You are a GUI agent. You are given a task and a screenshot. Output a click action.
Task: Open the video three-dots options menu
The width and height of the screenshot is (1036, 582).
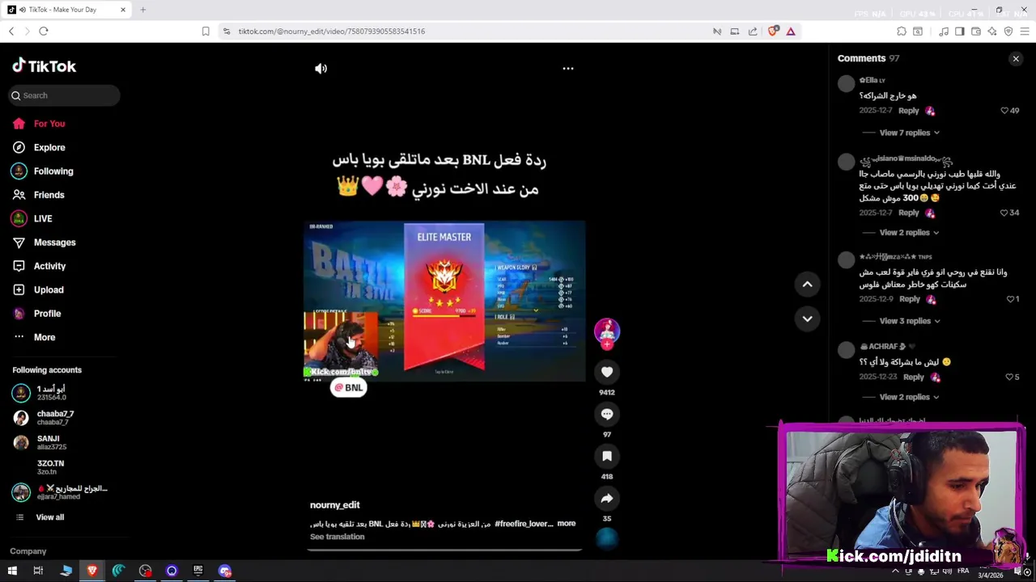tap(568, 69)
